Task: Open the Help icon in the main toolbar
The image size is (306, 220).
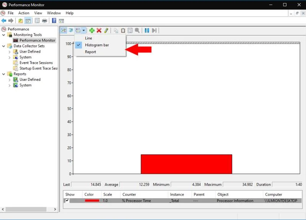Action: point(54,21)
